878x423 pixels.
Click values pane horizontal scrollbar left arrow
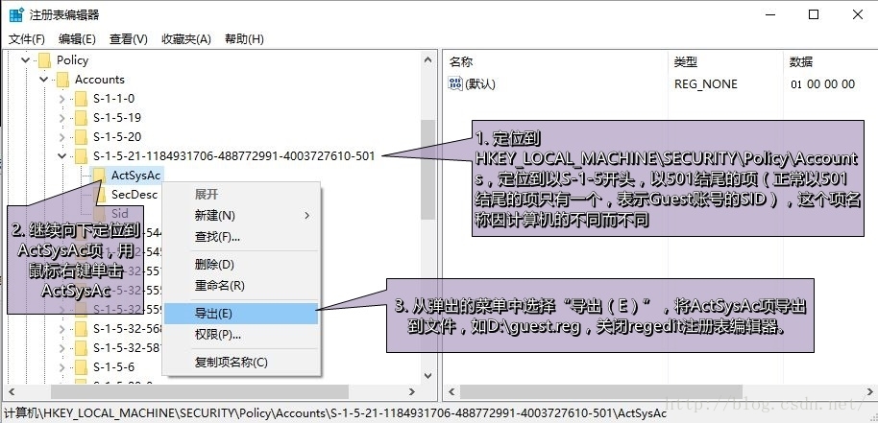click(x=451, y=391)
